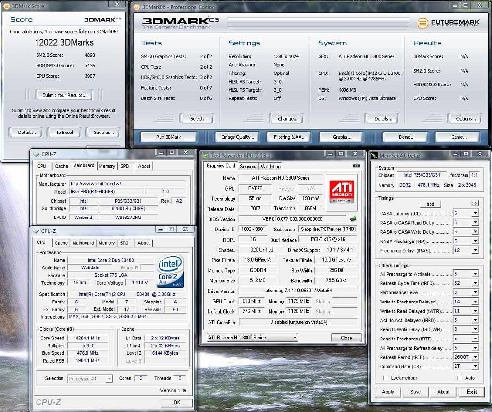
Task: Expand MemSet timings with the >> button
Action: pos(474,204)
